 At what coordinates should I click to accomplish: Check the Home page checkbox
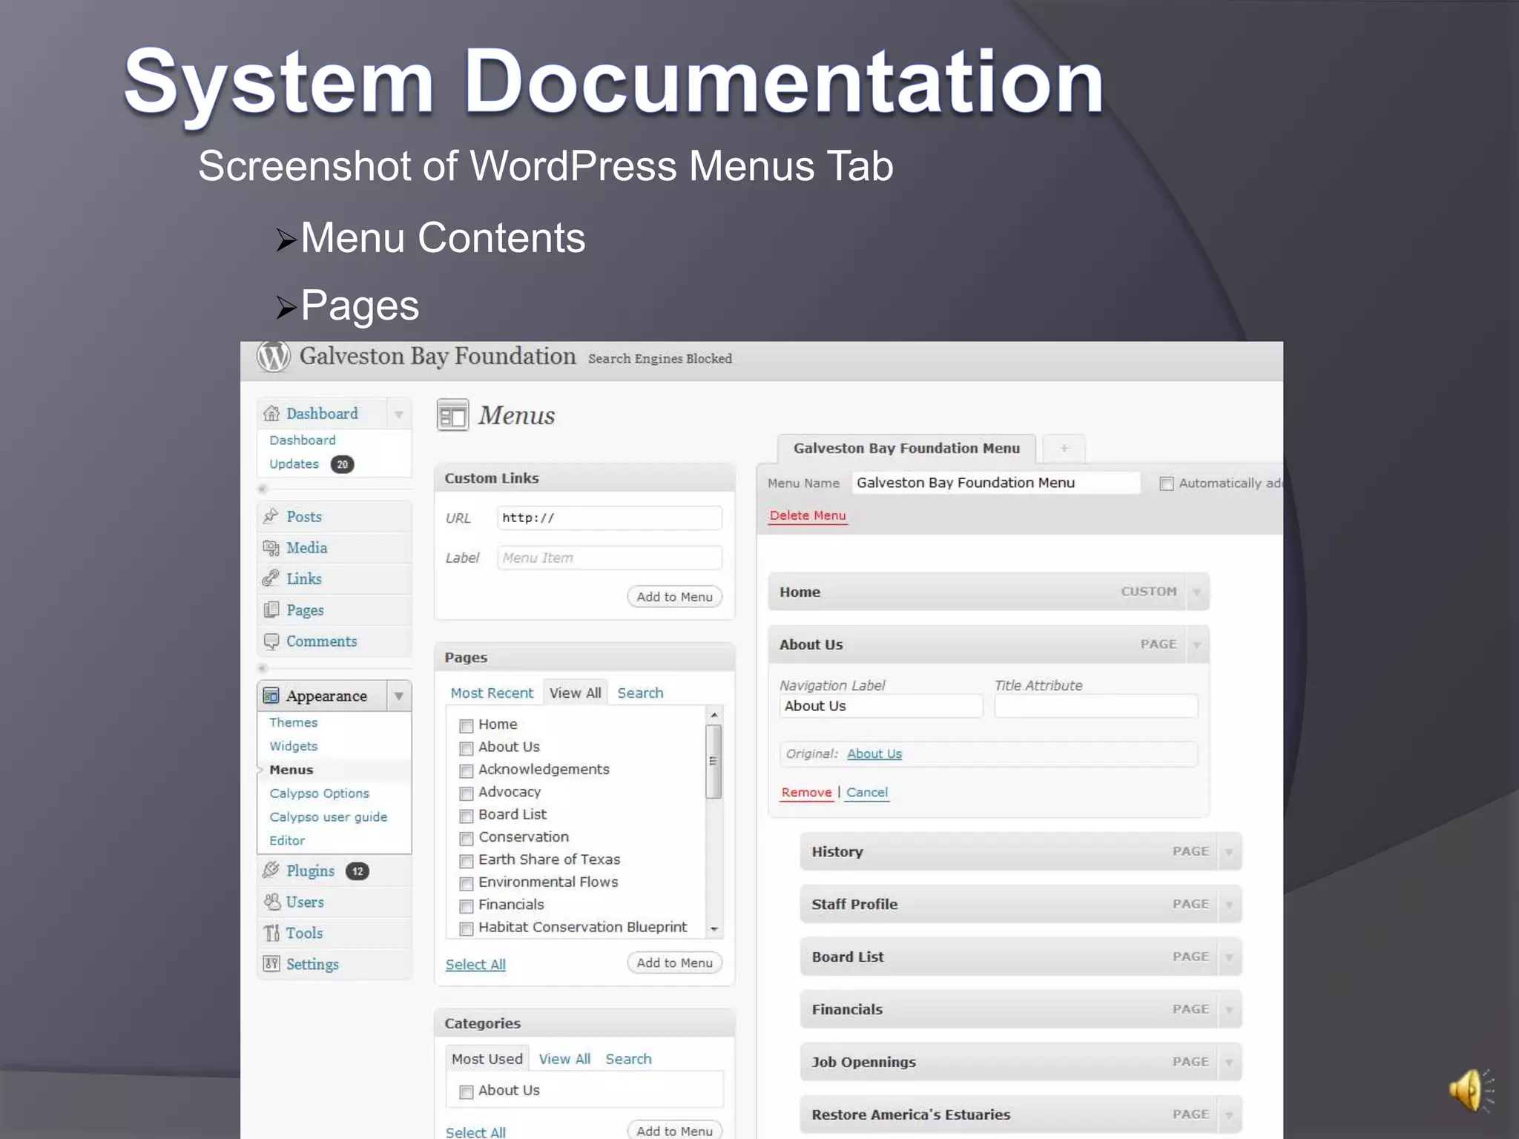(467, 725)
